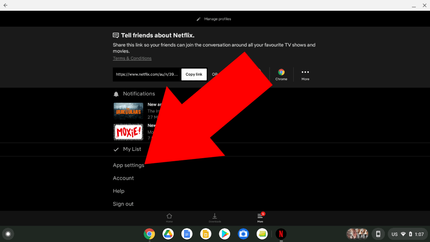Select Sign out

123,204
